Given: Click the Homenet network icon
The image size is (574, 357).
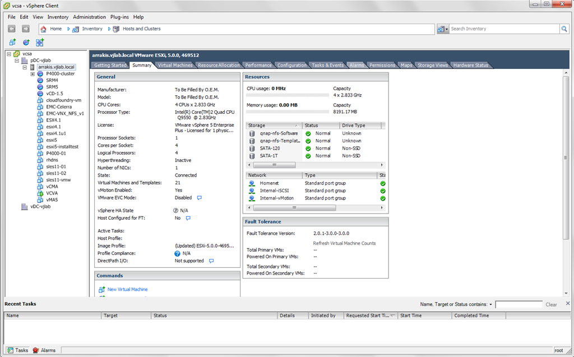Looking at the screenshot, I should tap(252, 183).
